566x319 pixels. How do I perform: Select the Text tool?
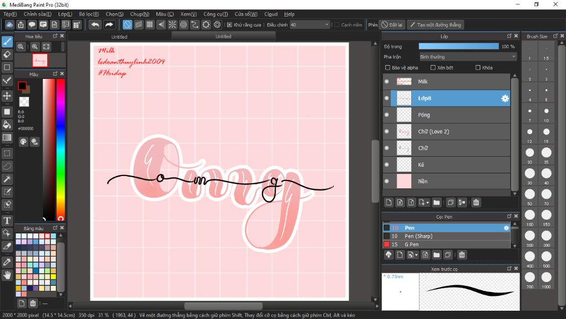click(x=7, y=220)
